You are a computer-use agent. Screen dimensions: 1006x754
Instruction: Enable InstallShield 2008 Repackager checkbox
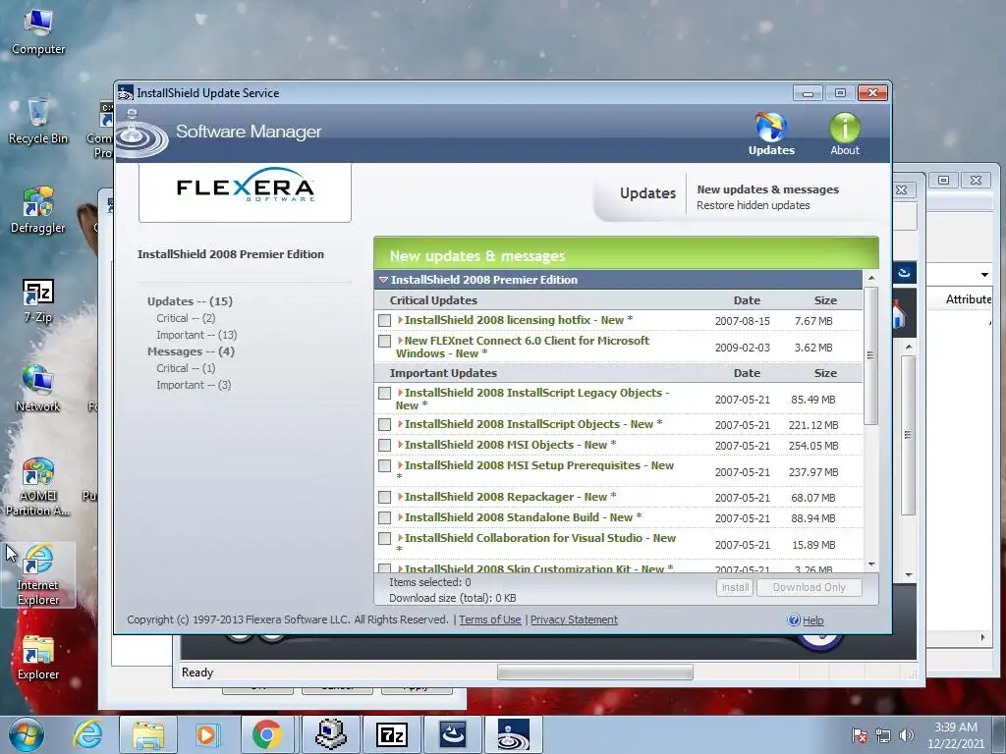coord(384,497)
